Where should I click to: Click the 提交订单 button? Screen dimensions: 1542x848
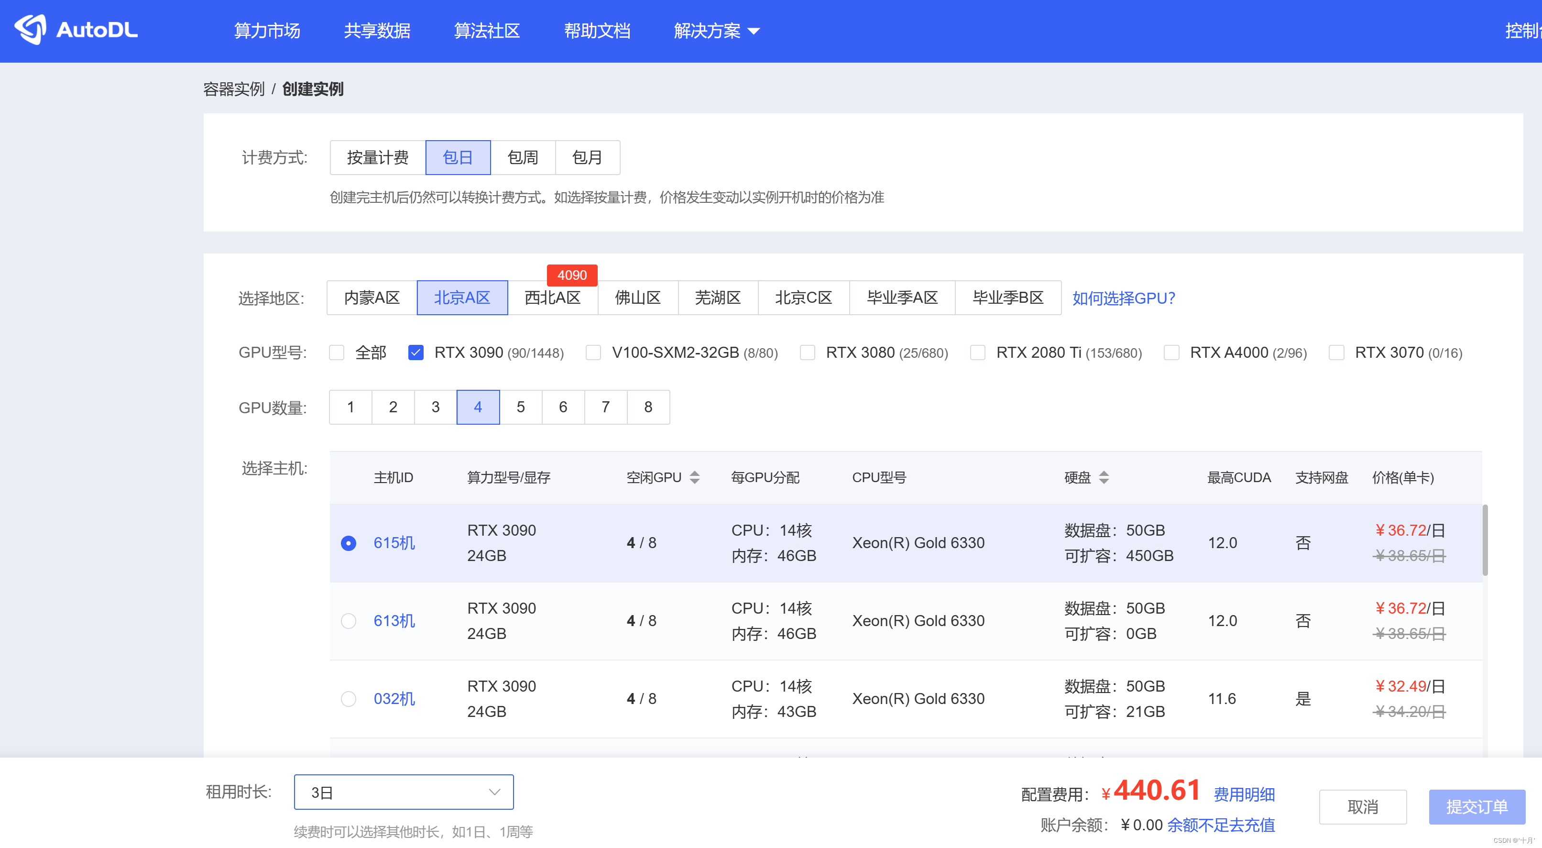tap(1476, 807)
